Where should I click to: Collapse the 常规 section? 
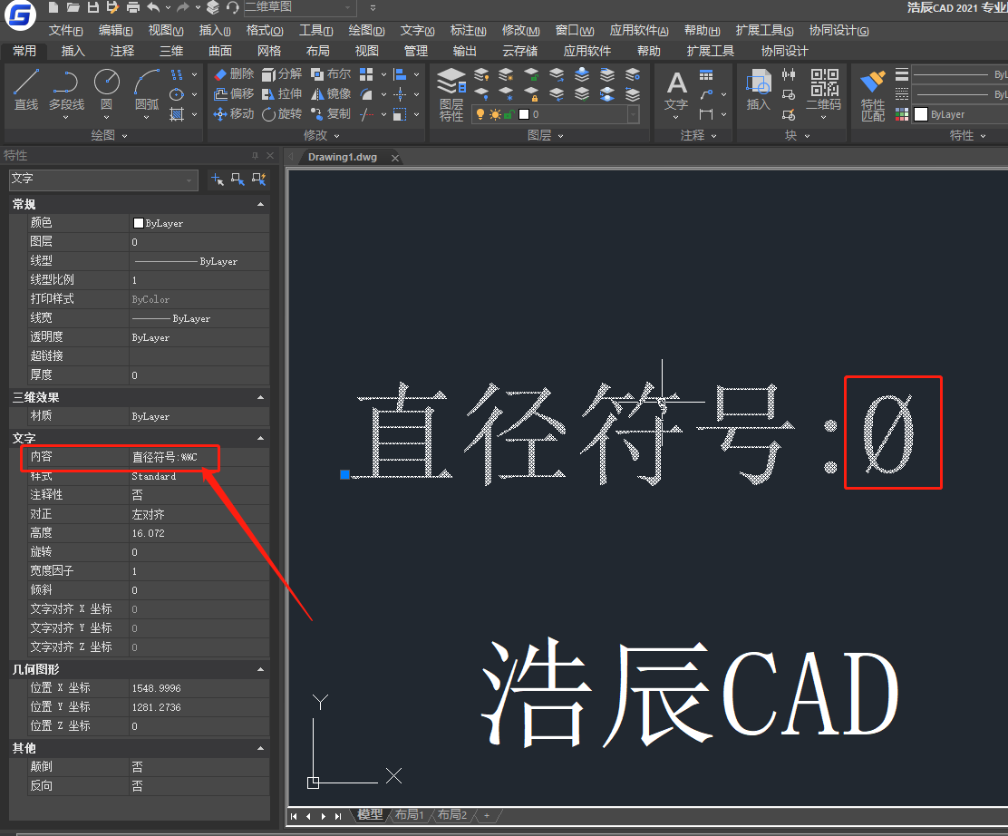260,205
